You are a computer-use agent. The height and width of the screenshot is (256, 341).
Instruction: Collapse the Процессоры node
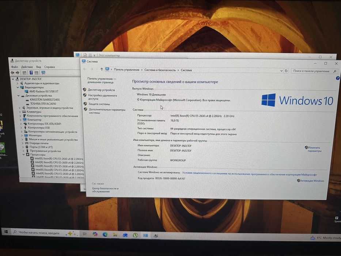(23, 154)
